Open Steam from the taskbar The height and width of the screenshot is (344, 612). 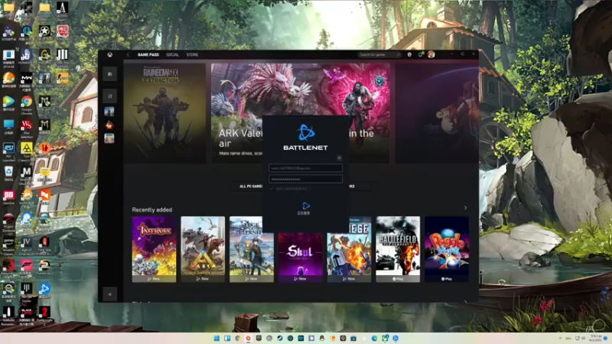click(x=280, y=338)
